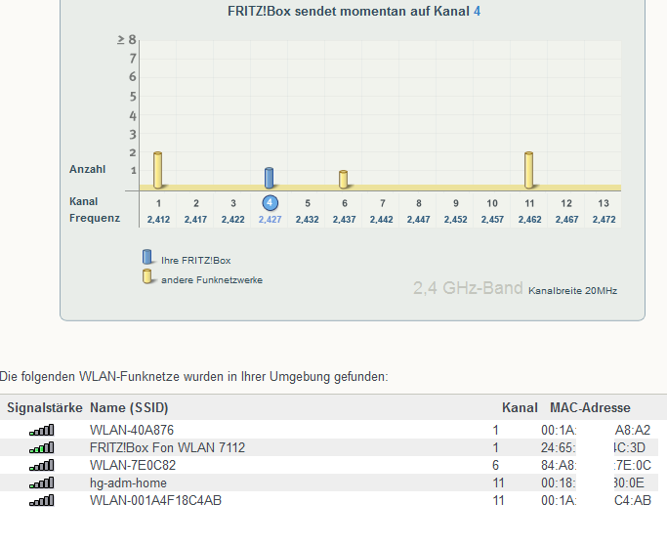
Task: Sort table by Signalstärke column header
Action: tap(44, 407)
